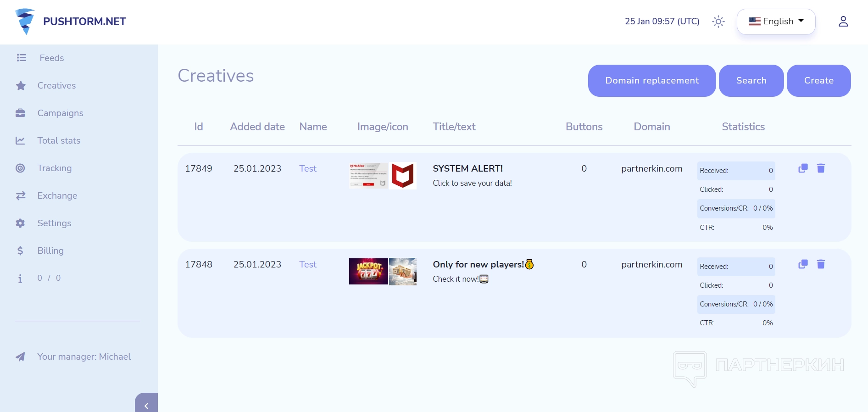Click the 25 Jan 09:57 (UTC) timestamp
868x412 pixels.
pos(662,21)
